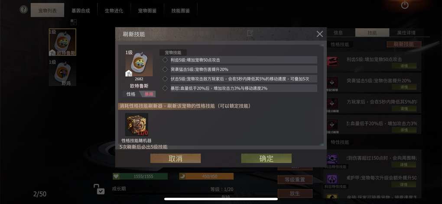The width and height of the screenshot is (442, 204).
Task: Tap the power icon at top right
Action: (405, 4)
